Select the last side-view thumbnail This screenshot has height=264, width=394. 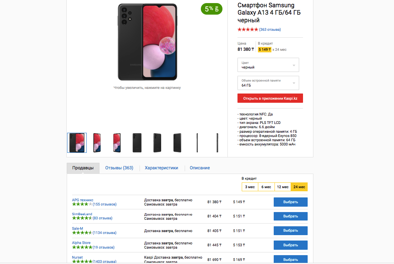tap(217, 143)
